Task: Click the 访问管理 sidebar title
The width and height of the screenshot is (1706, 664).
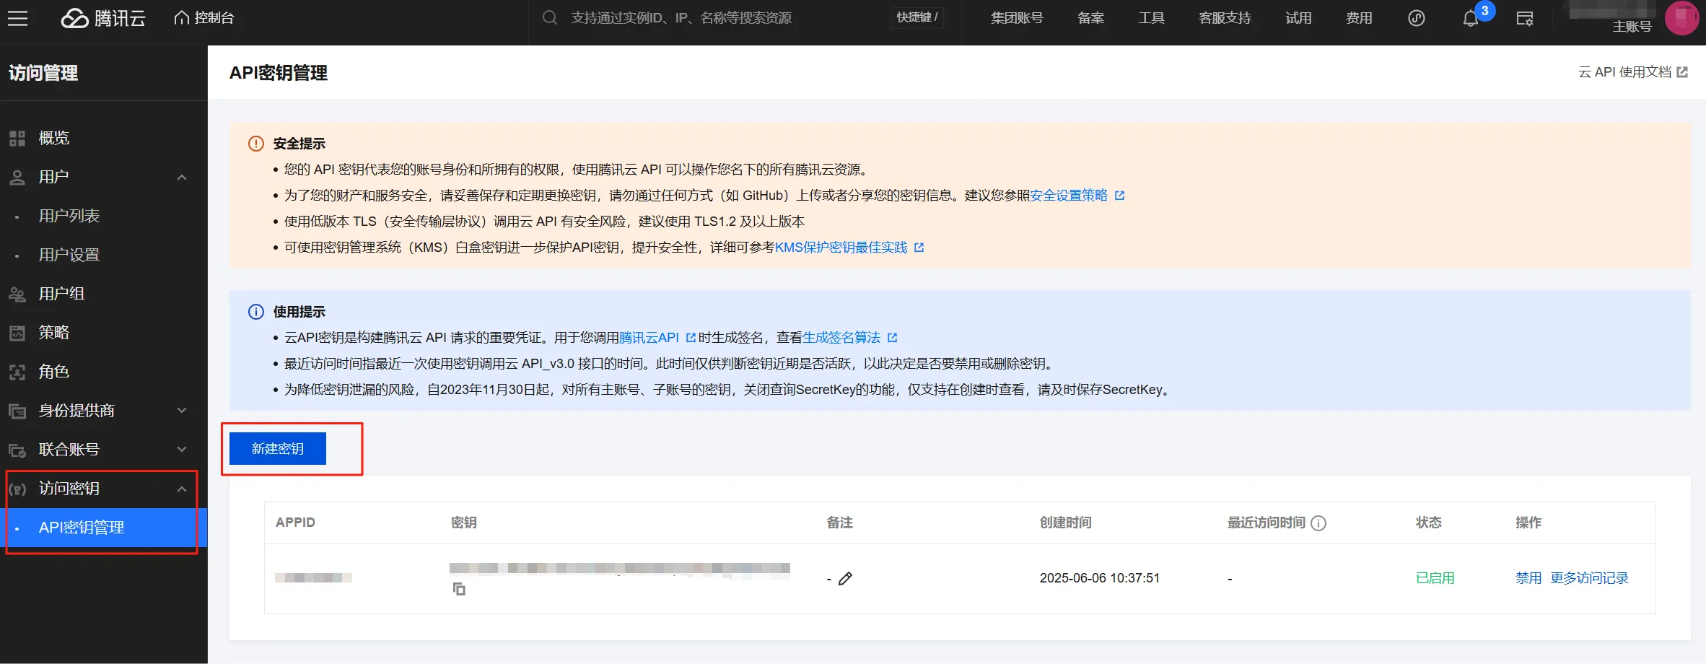Action: click(x=43, y=73)
